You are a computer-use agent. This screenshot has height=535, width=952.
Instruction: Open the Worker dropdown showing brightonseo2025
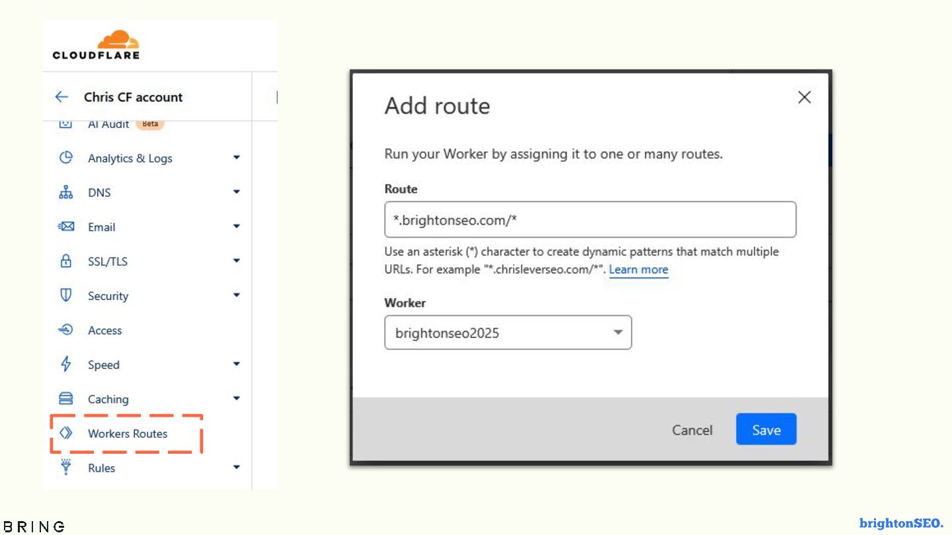point(508,332)
